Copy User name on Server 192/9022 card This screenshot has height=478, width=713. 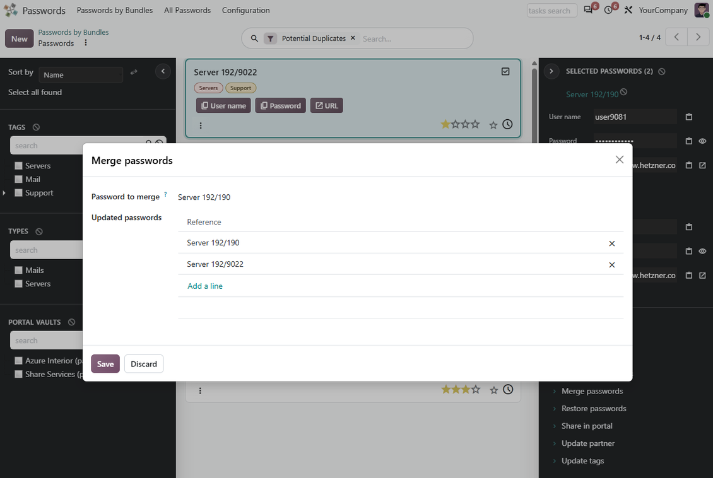223,105
